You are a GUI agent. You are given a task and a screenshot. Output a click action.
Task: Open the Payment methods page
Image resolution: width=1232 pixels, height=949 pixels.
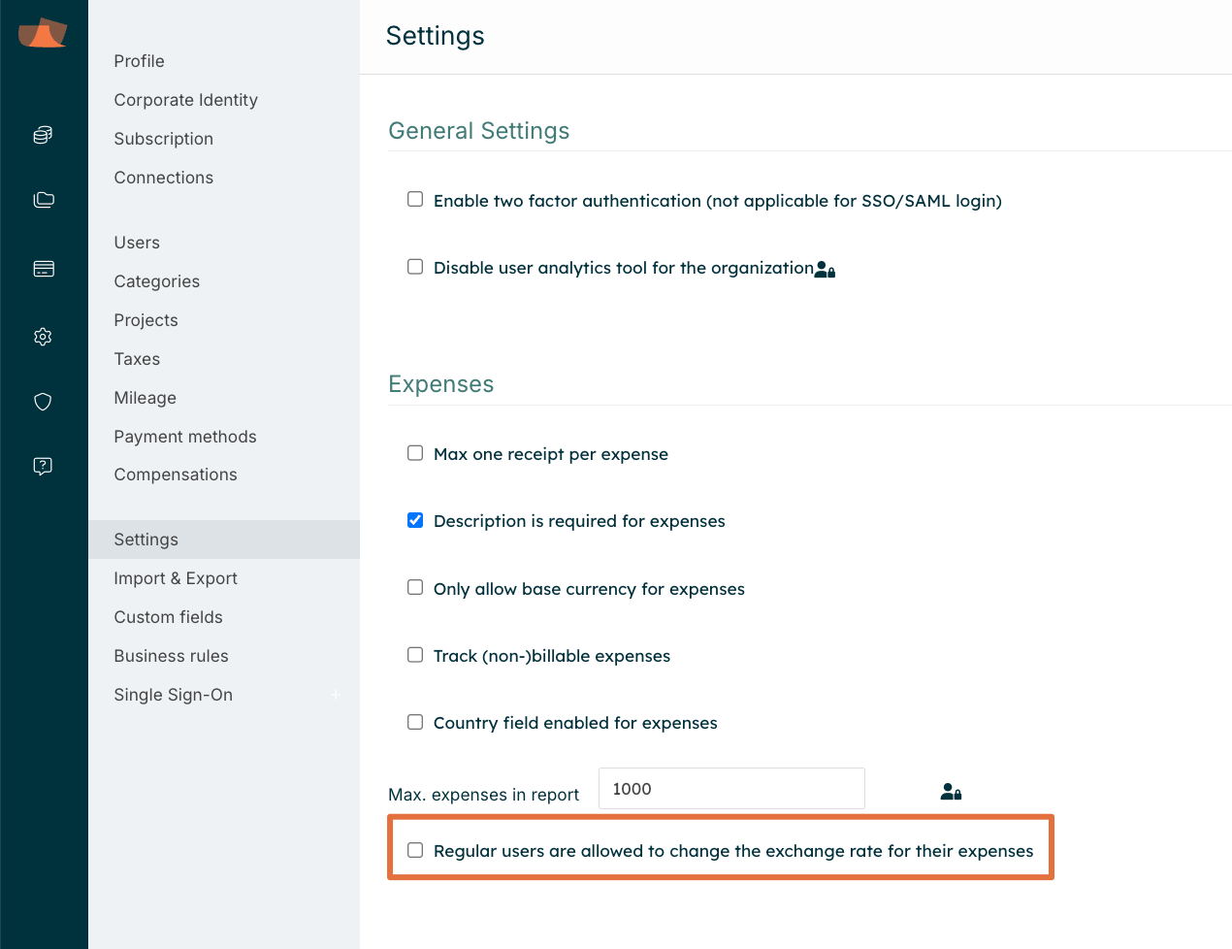click(184, 437)
